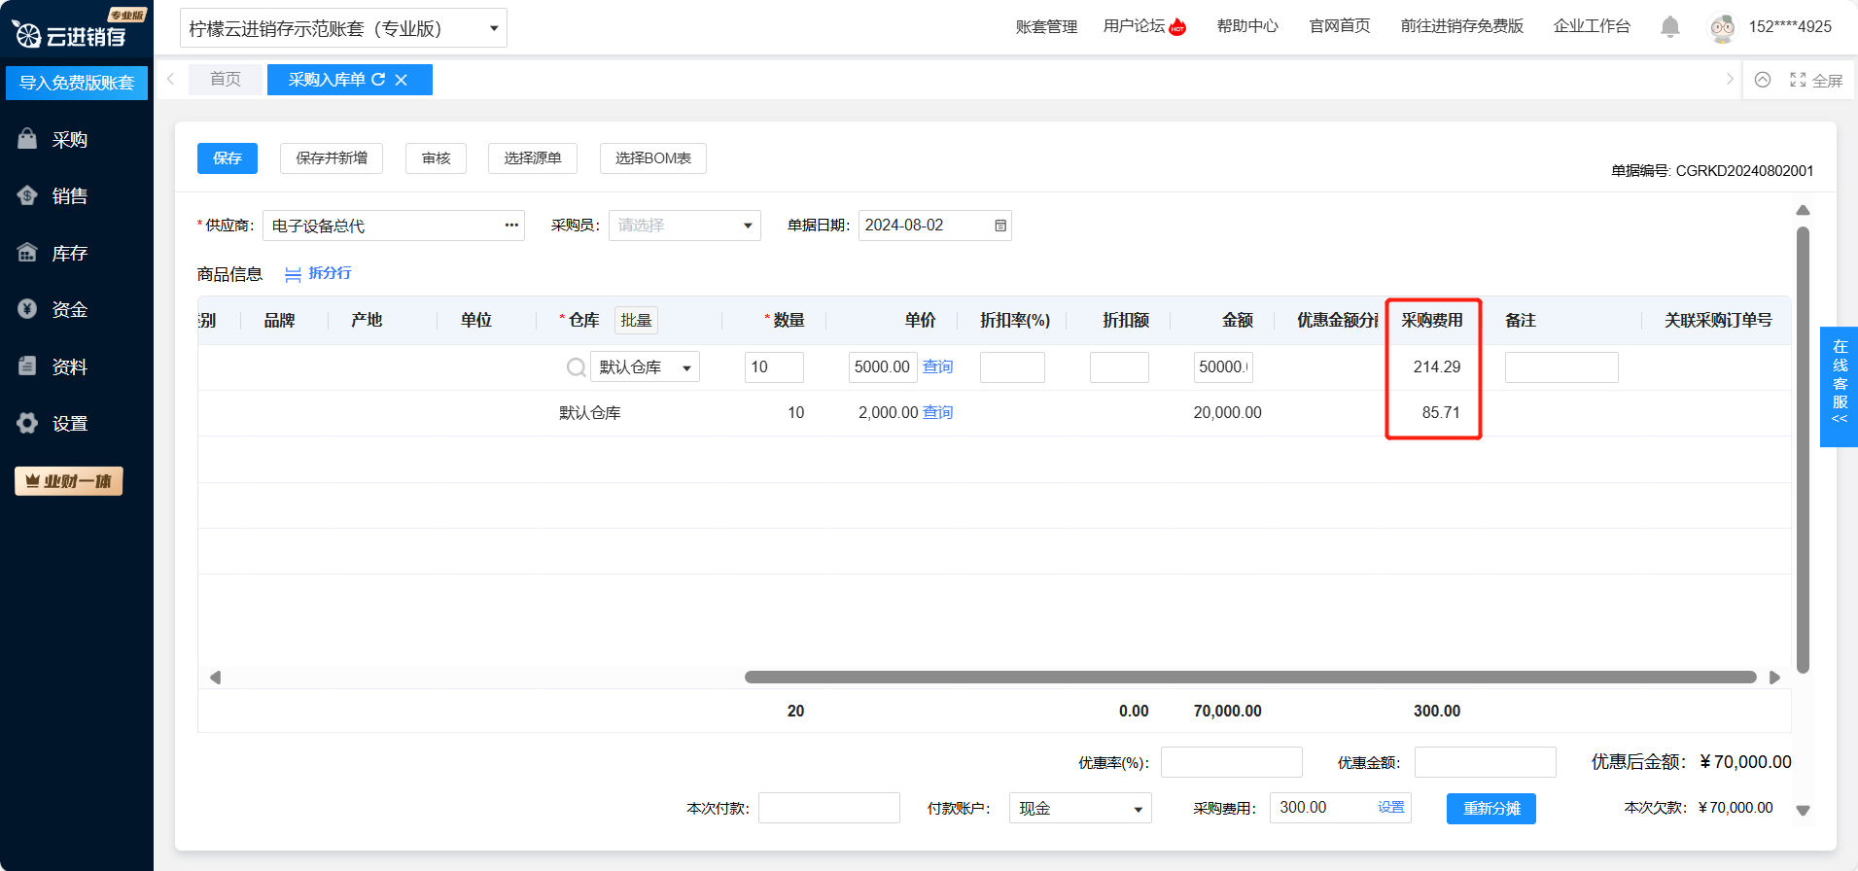Open the 在线客服 side panel

point(1839,386)
